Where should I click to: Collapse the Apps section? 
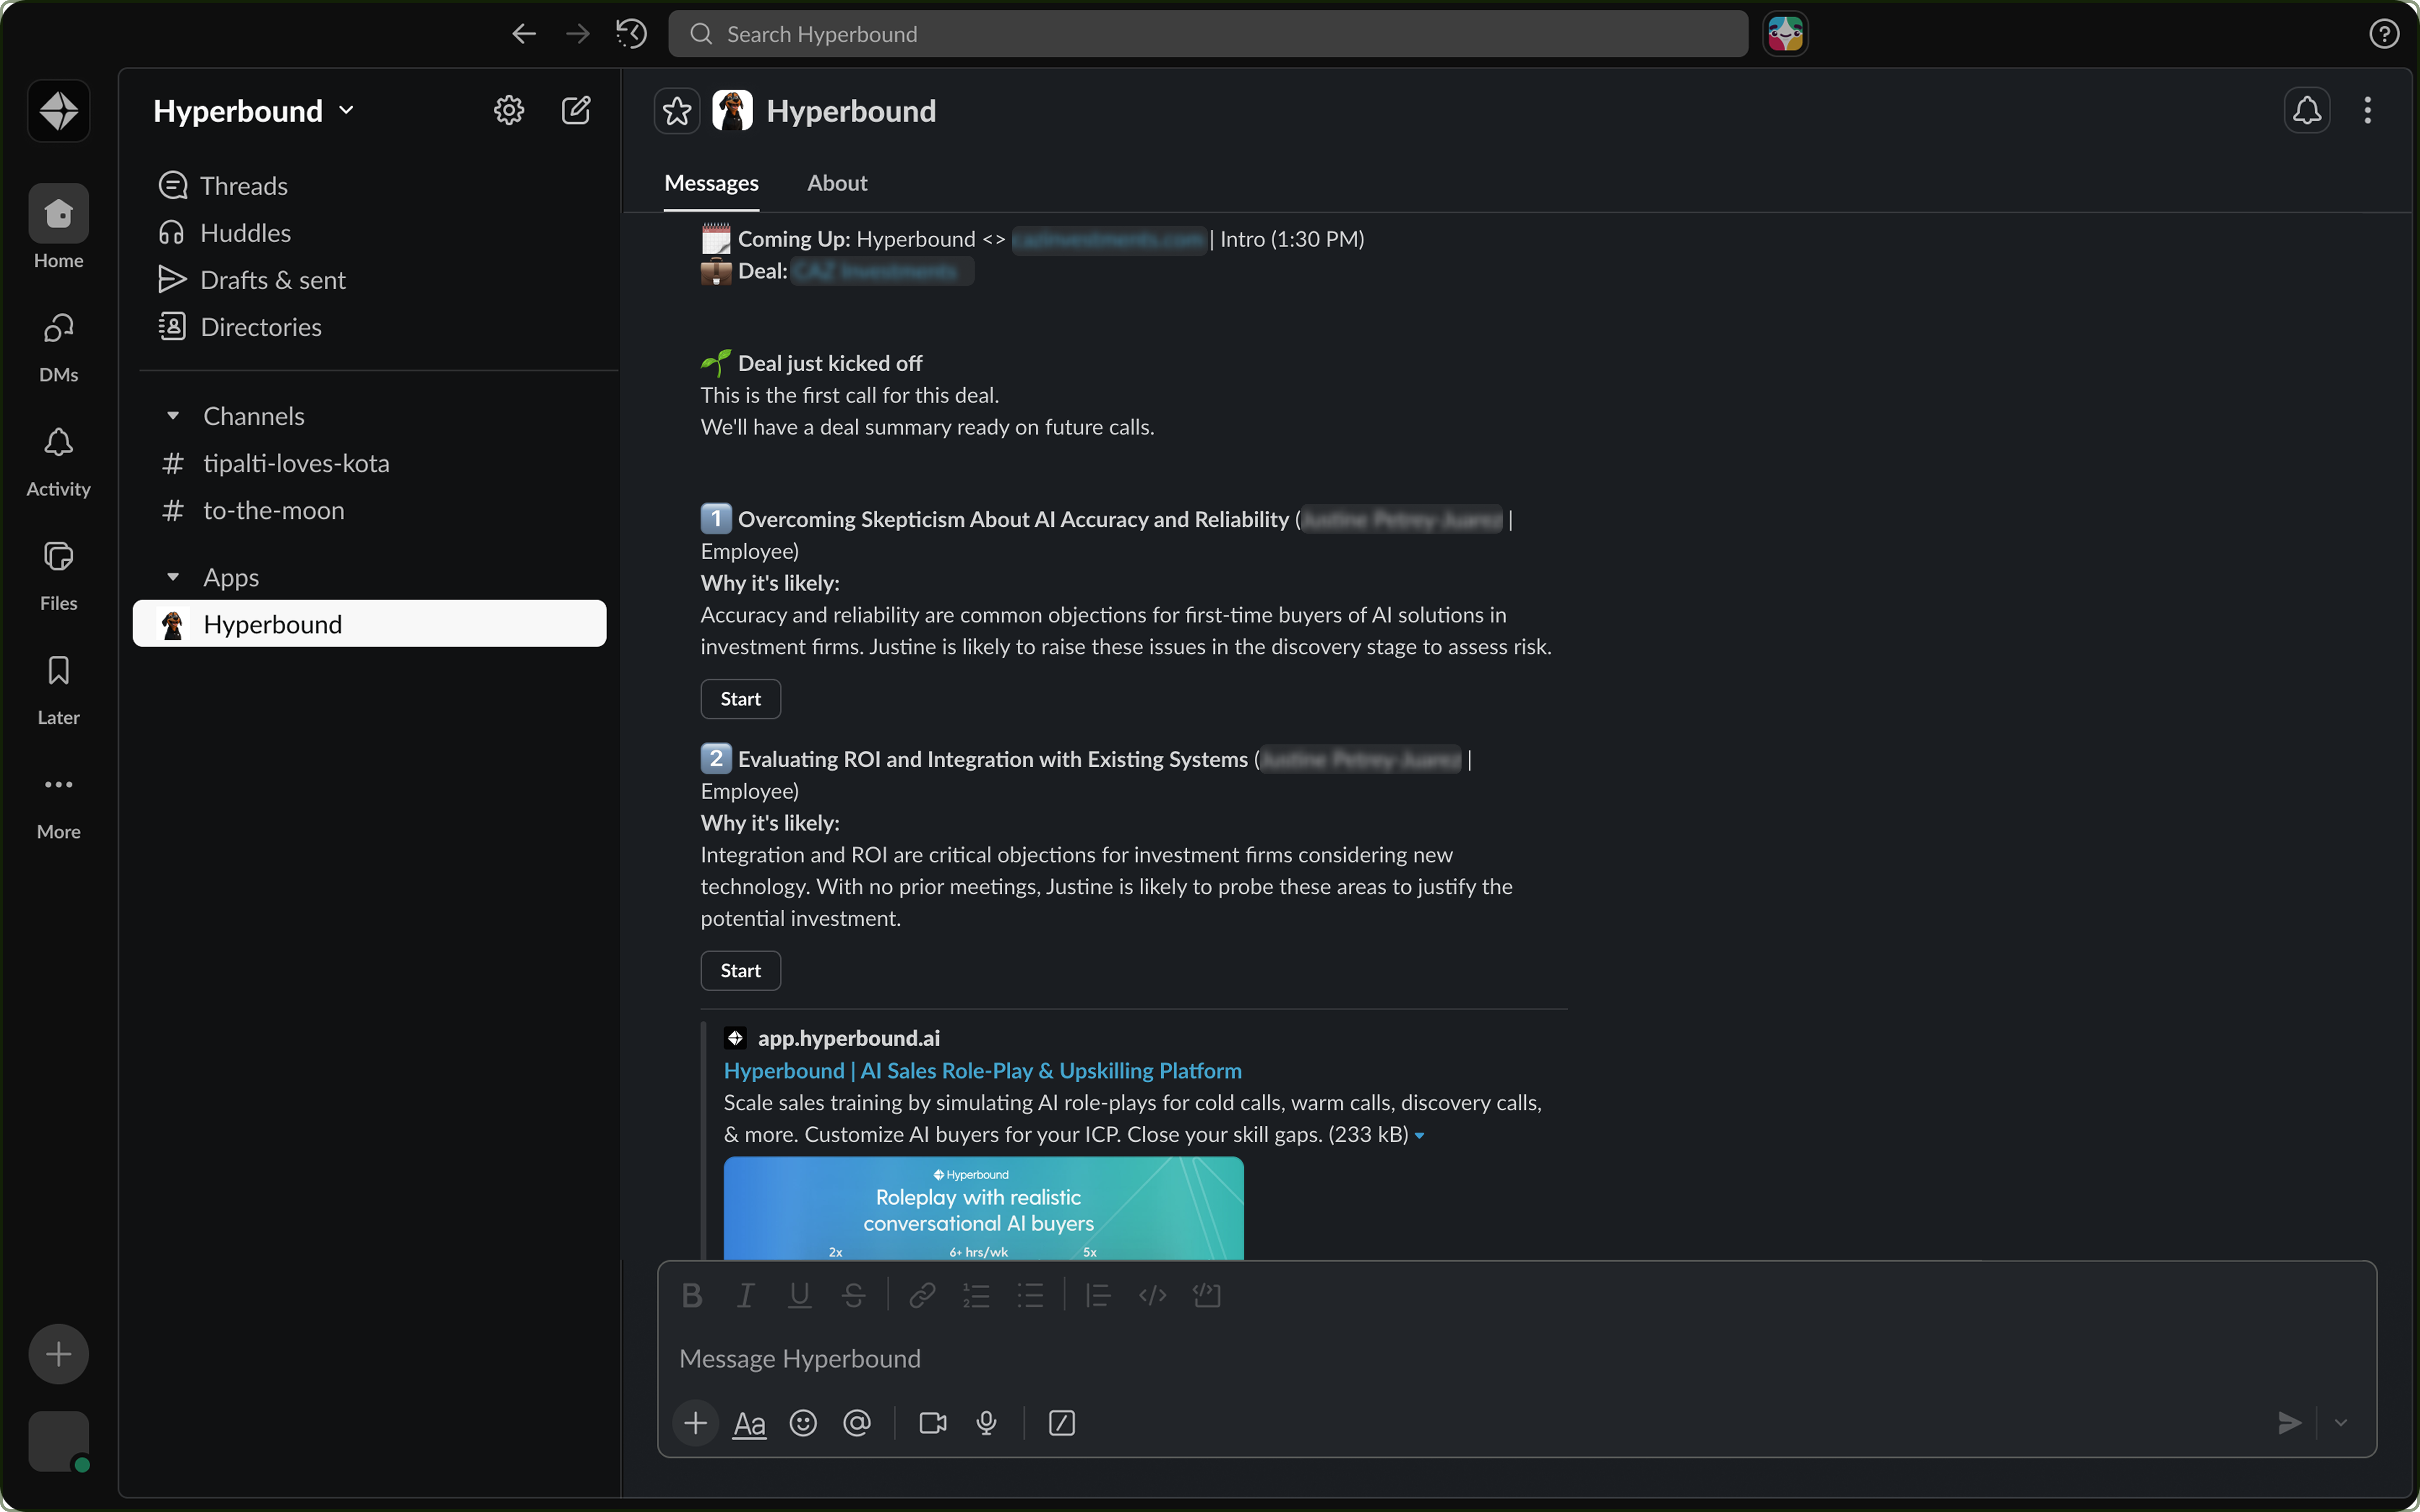click(173, 577)
